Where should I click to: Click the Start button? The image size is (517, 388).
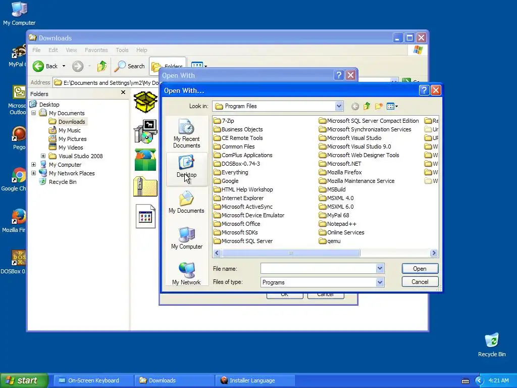pos(24,380)
